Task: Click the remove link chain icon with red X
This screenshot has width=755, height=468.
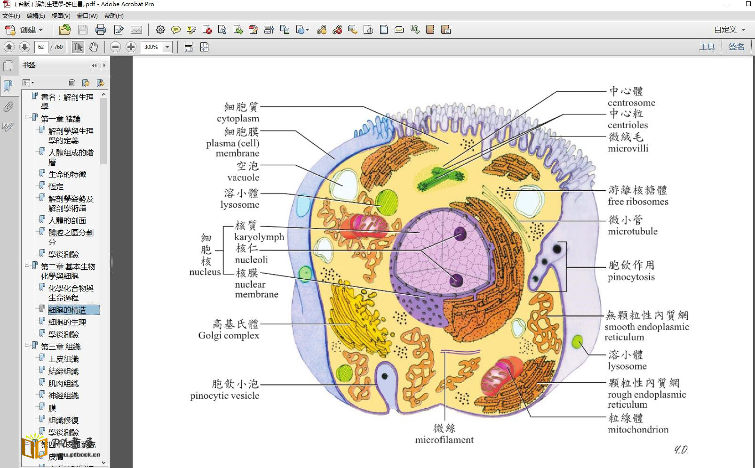Action: click(x=337, y=30)
